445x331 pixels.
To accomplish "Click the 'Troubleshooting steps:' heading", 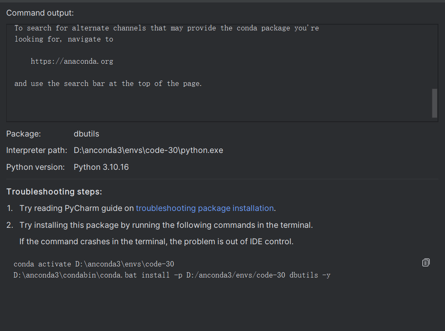I will (x=54, y=192).
